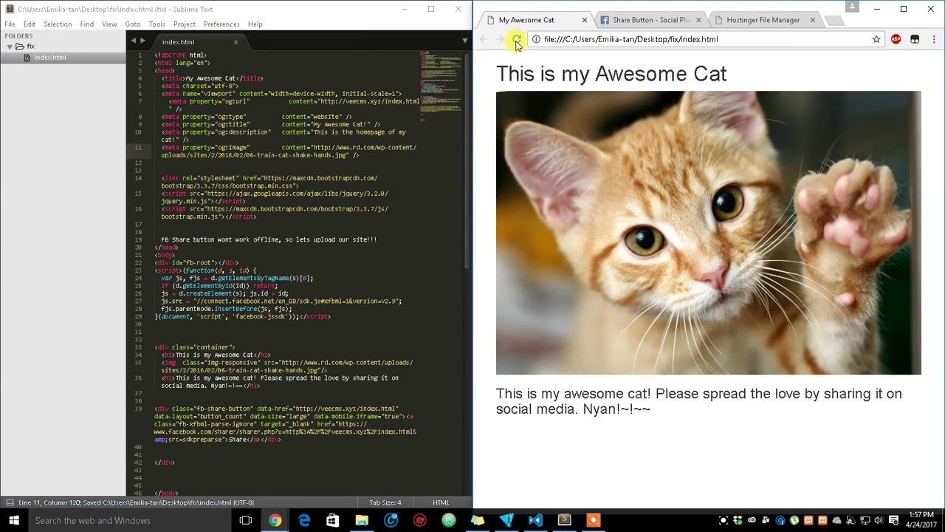Collapse the fix folder in sidebar
The image size is (945, 532).
[10, 47]
